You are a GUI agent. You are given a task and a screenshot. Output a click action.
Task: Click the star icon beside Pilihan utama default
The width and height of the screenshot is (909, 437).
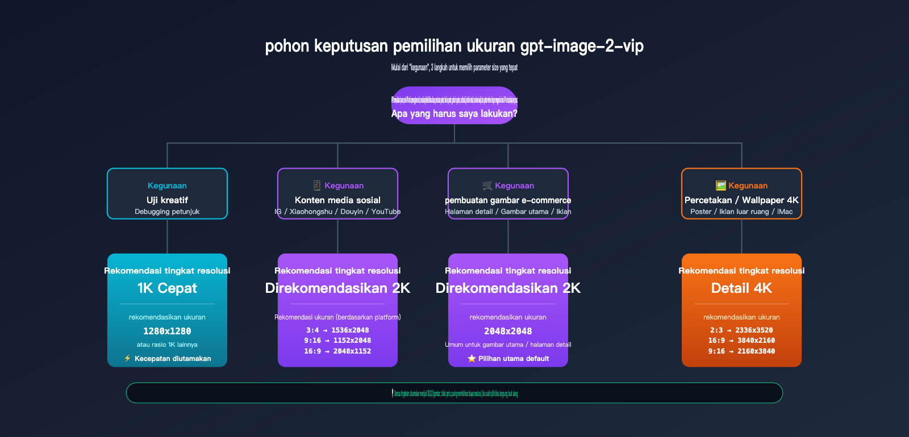[472, 359]
